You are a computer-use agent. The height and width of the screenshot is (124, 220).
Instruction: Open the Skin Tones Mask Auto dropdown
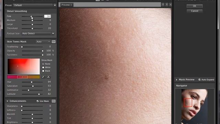tap(43, 42)
